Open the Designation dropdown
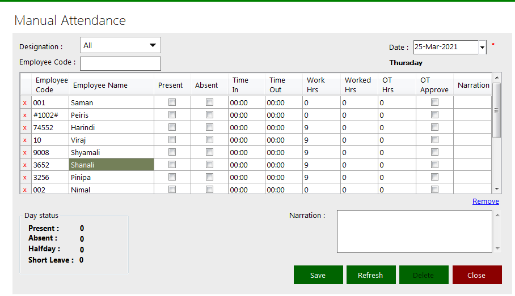 tap(152, 45)
